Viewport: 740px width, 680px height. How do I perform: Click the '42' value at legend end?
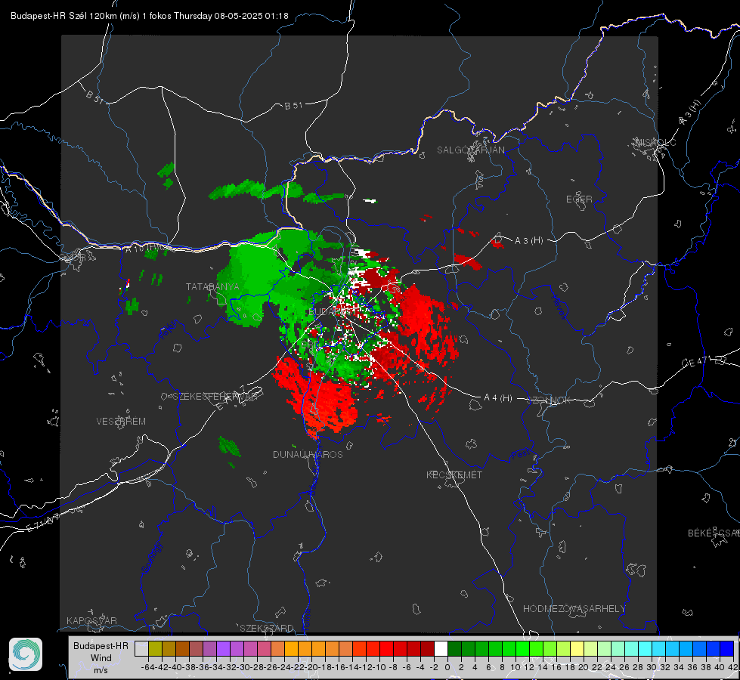point(733,667)
